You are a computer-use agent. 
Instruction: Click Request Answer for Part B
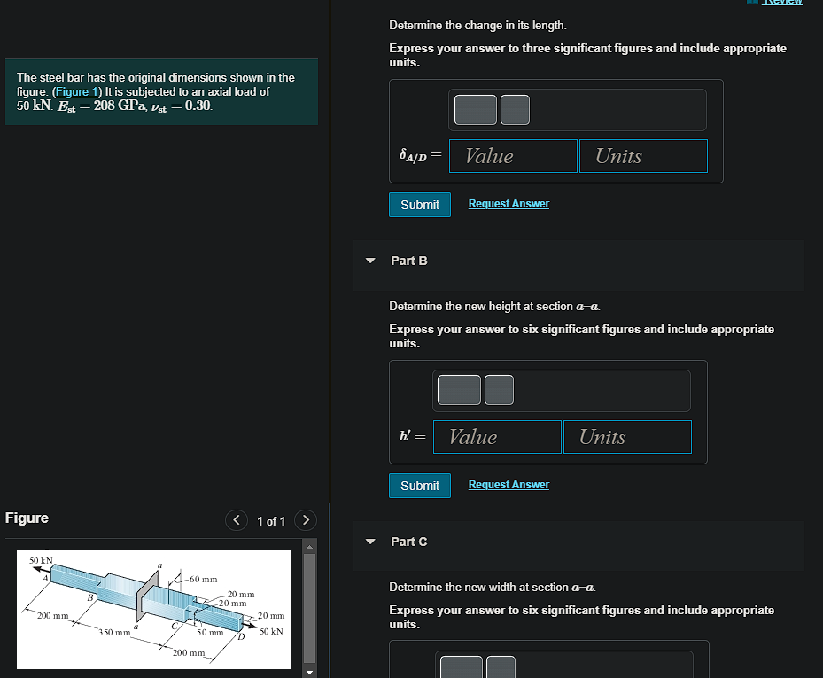coord(509,485)
